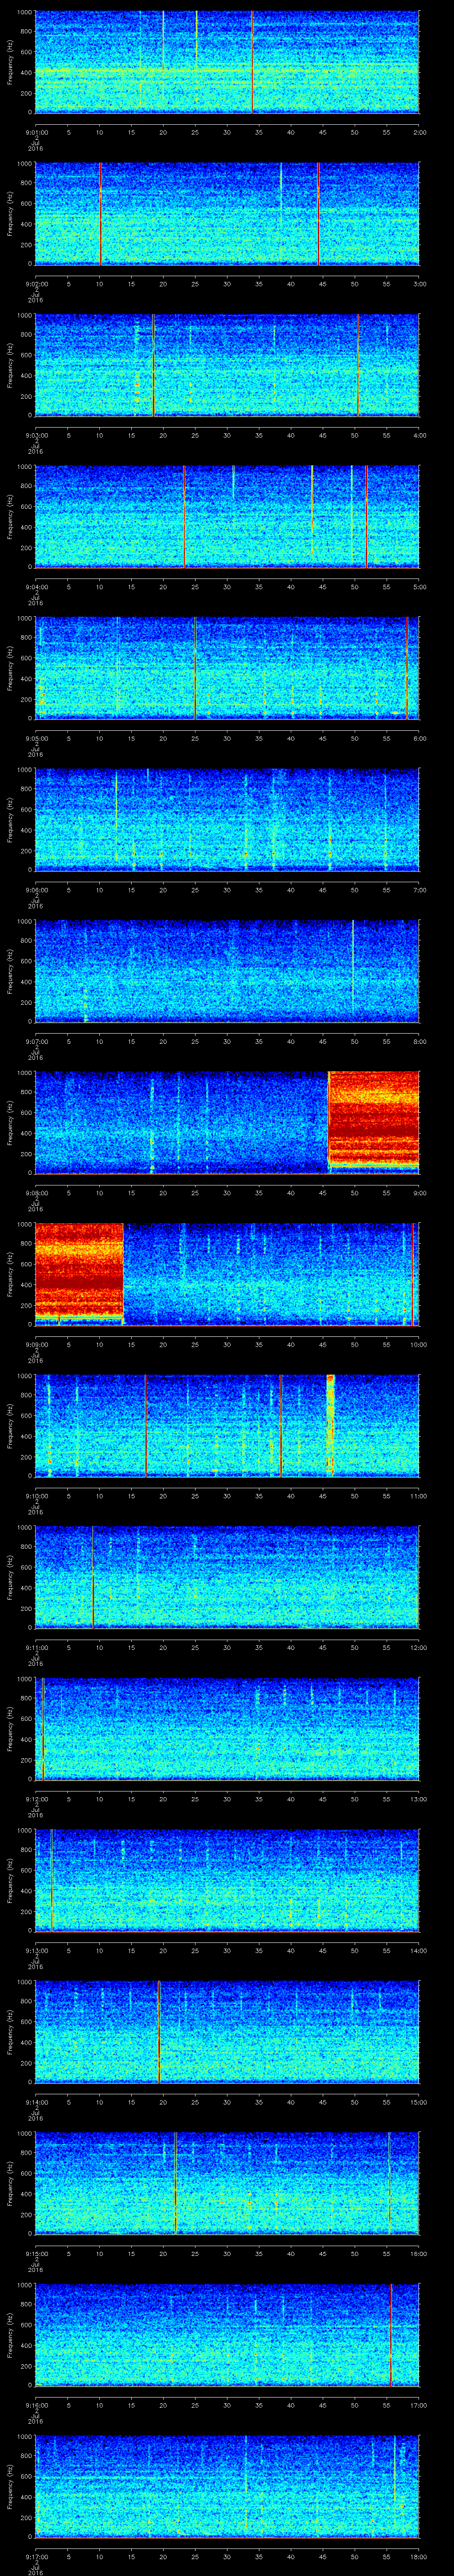The height and width of the screenshot is (2576, 454).
Task: Click the 9:01:00 start time label
Action: [x=36, y=131]
